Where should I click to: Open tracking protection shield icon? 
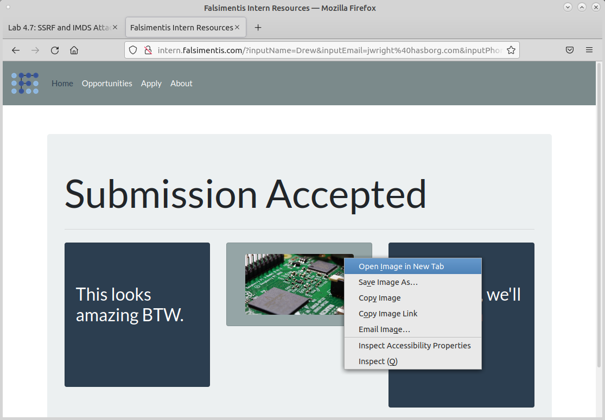pos(133,50)
